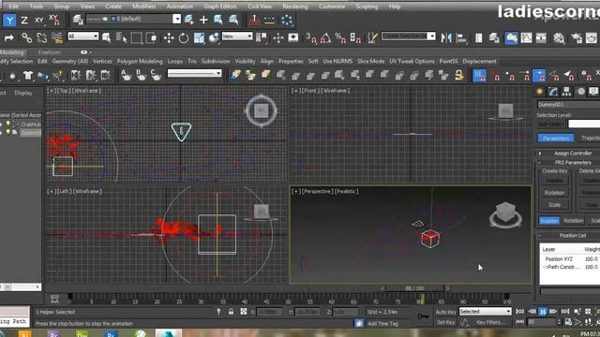The image size is (600, 337).
Task: Select Bind to Space Warp icon
Action: (56, 37)
